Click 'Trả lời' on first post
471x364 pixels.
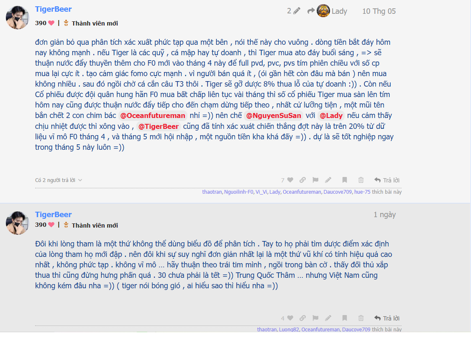(387, 180)
